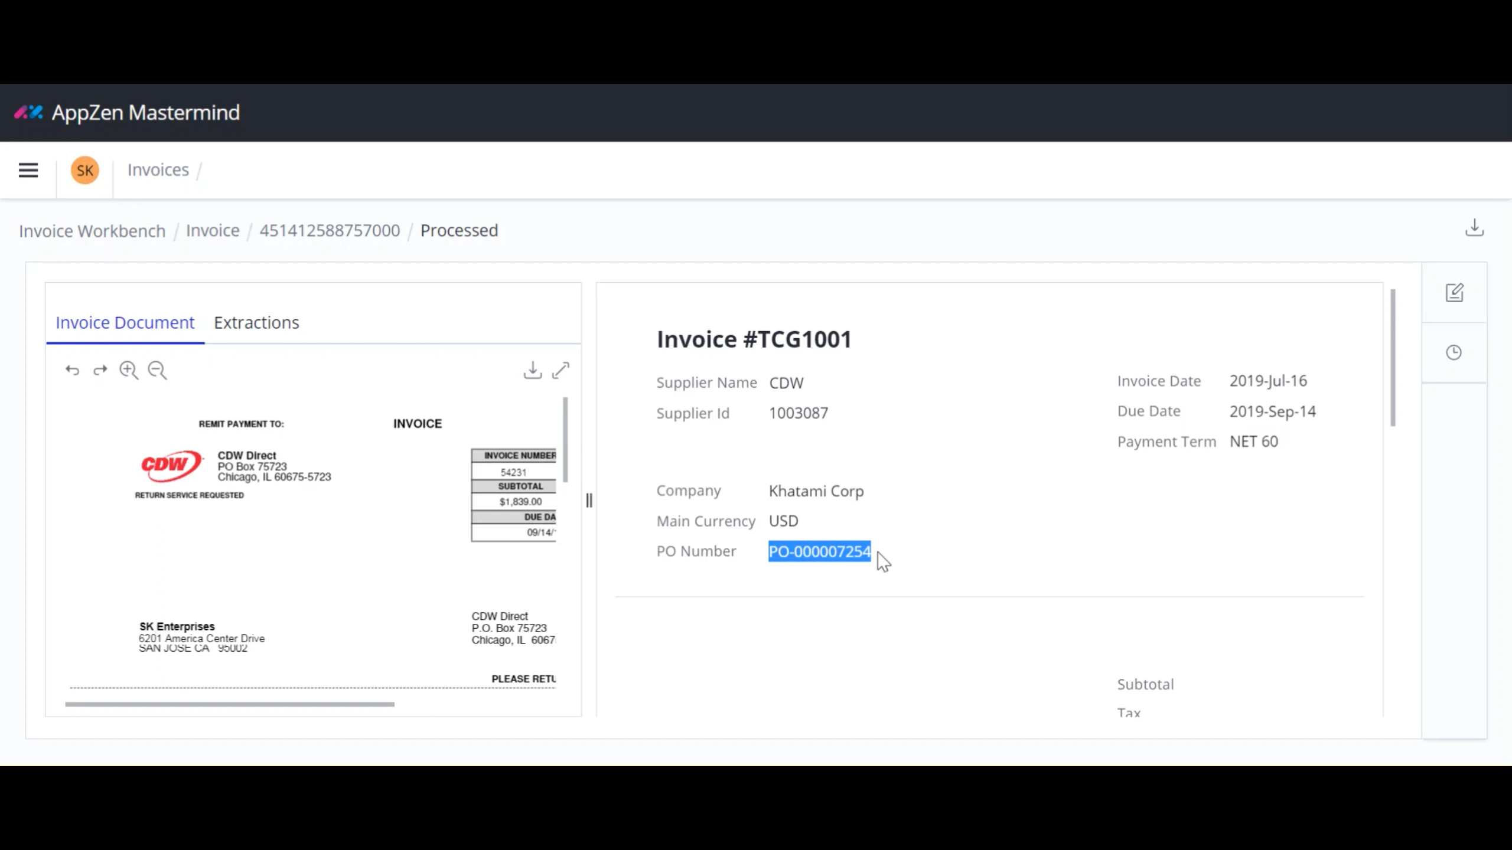
Task: Zoom out of the invoice document
Action: pyautogui.click(x=157, y=371)
